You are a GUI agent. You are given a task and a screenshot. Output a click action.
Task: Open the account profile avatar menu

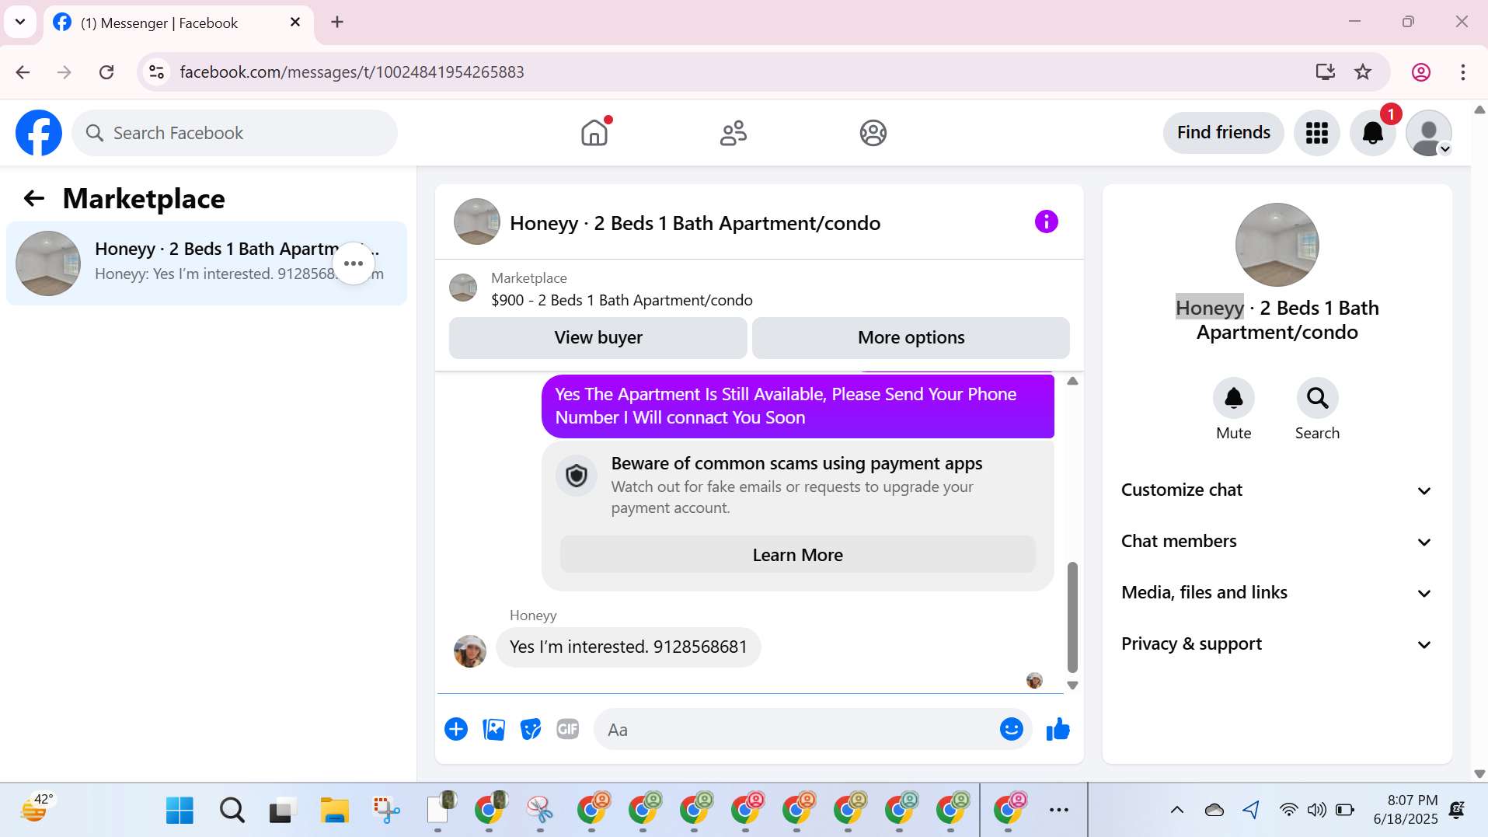tap(1429, 133)
